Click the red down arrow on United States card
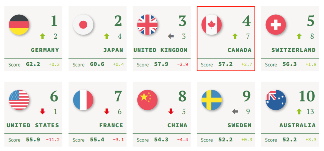The height and width of the screenshot is (151, 324). click(x=43, y=111)
